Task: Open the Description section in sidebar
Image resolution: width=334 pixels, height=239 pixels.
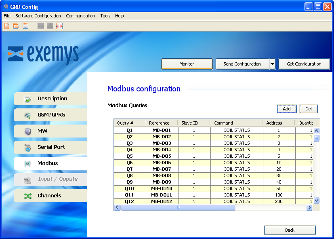Action: (50, 99)
